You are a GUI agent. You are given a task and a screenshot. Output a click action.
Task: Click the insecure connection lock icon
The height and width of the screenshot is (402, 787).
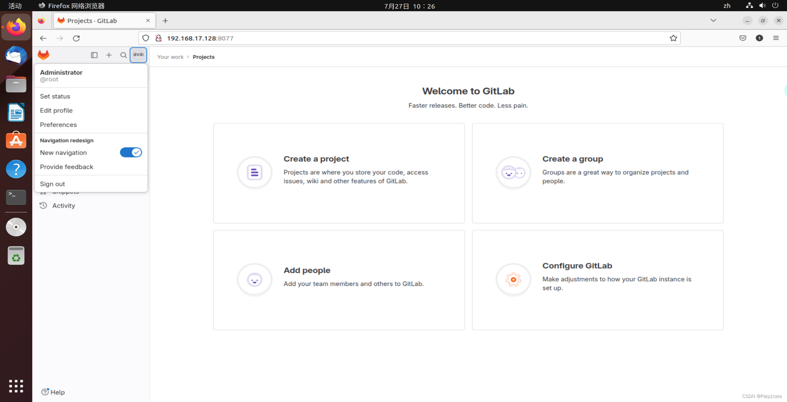(x=159, y=38)
